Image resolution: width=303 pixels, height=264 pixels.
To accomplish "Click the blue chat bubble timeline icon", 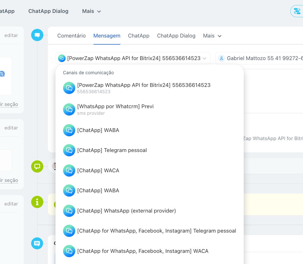I will pyautogui.click(x=37, y=35).
